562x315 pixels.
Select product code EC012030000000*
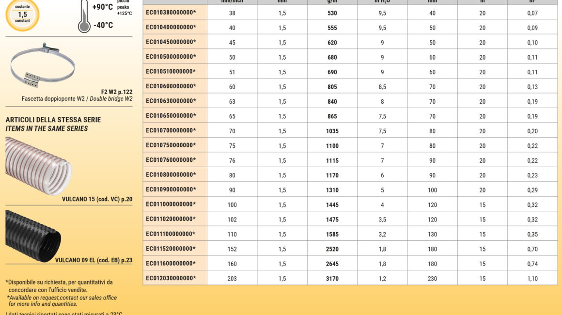point(171,278)
